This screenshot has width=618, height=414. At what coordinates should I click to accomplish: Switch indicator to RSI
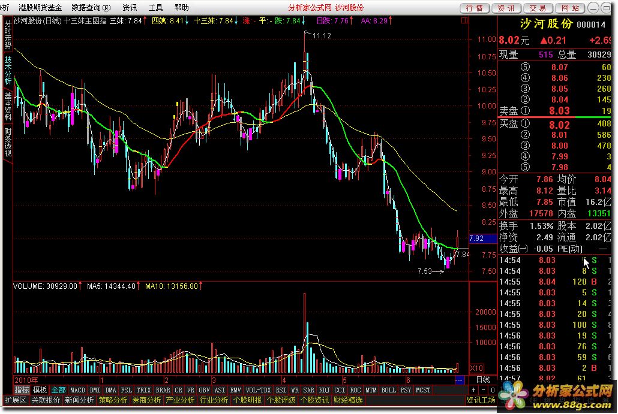pos(281,390)
